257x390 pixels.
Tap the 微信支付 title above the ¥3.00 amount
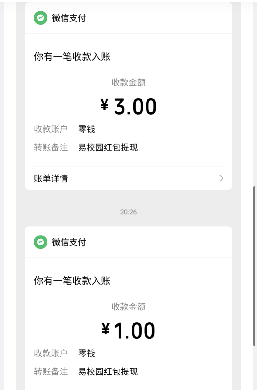coord(69,18)
